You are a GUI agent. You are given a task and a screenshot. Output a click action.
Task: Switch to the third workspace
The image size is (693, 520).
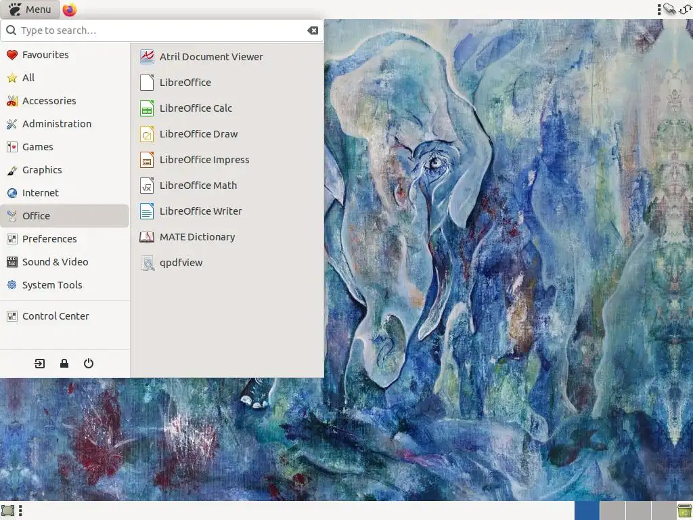(x=638, y=511)
